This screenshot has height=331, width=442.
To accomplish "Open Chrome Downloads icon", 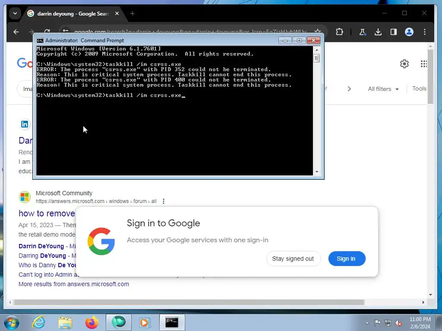I will (x=378, y=32).
